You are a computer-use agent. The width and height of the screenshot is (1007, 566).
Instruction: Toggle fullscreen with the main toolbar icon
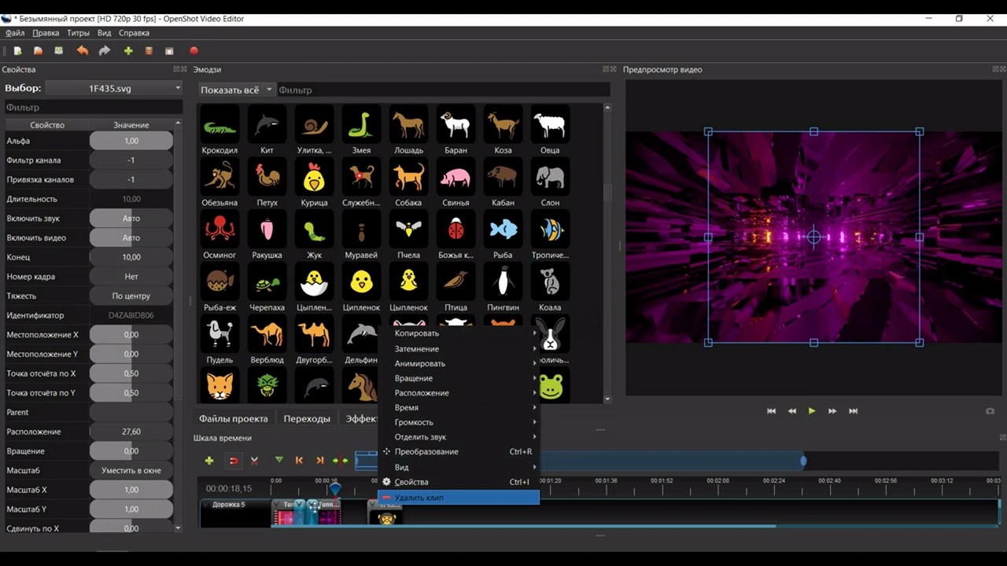pyautogui.click(x=169, y=51)
